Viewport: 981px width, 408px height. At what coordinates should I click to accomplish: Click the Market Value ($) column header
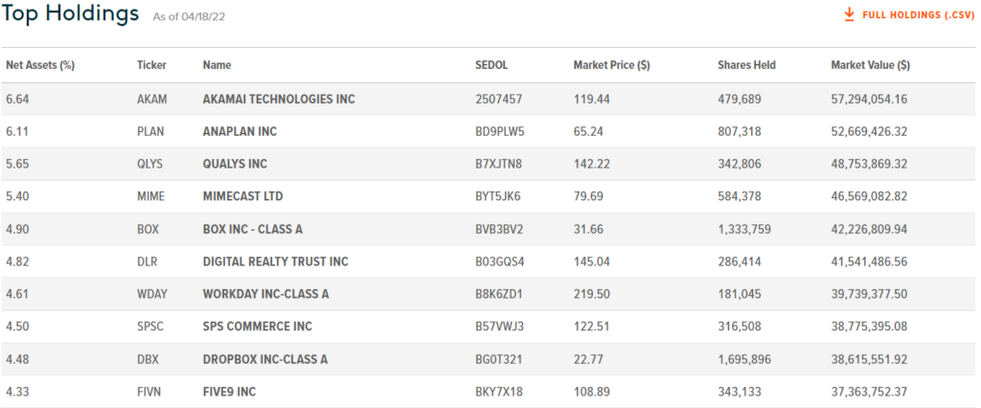[x=870, y=65]
